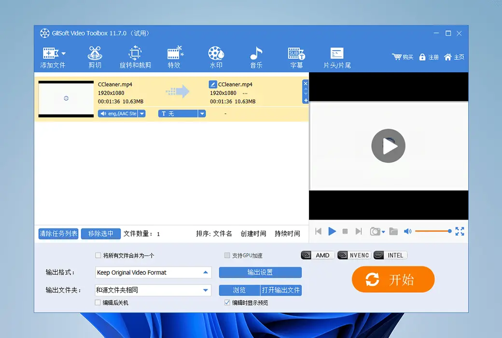Screen dimensions: 502x338
Task: Enable 支持GPU加速 GPU acceleration checkbox
Action: (x=227, y=255)
